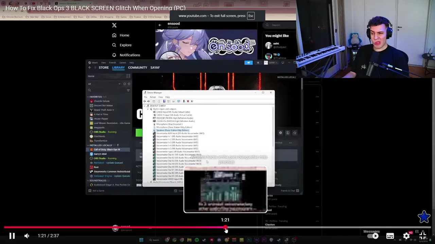Open the ensood profile banner image

point(206,44)
